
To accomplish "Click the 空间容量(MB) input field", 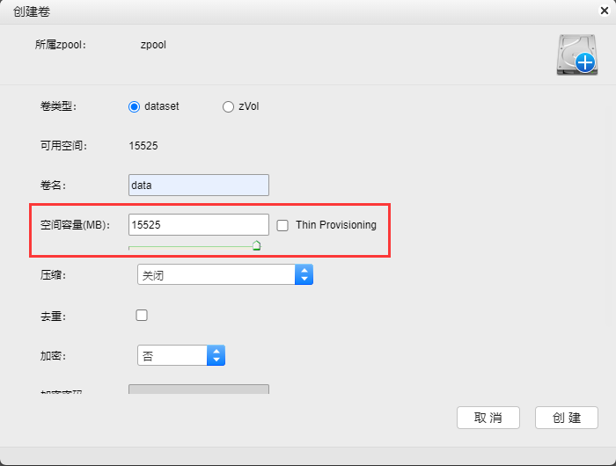I will coord(198,225).
